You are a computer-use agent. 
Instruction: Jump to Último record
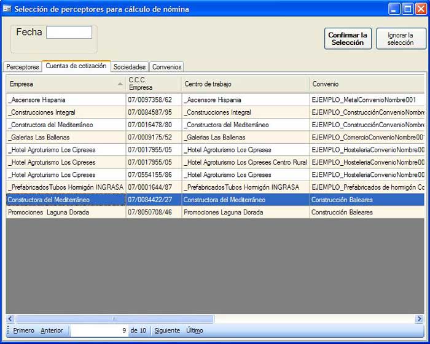(194, 330)
